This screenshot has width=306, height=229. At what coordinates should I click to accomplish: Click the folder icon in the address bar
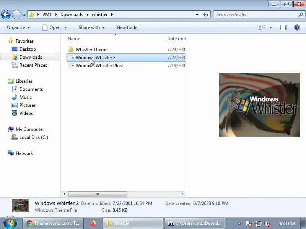tap(31, 15)
